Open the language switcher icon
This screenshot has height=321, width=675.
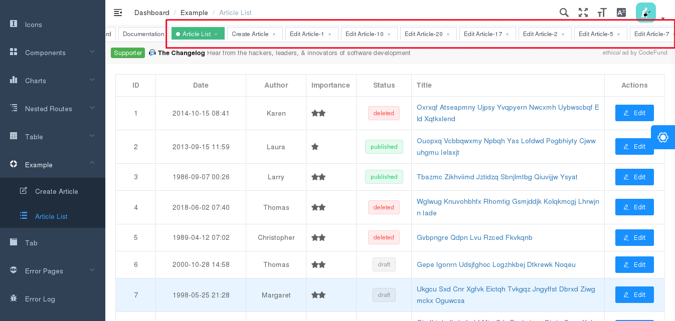tap(621, 13)
